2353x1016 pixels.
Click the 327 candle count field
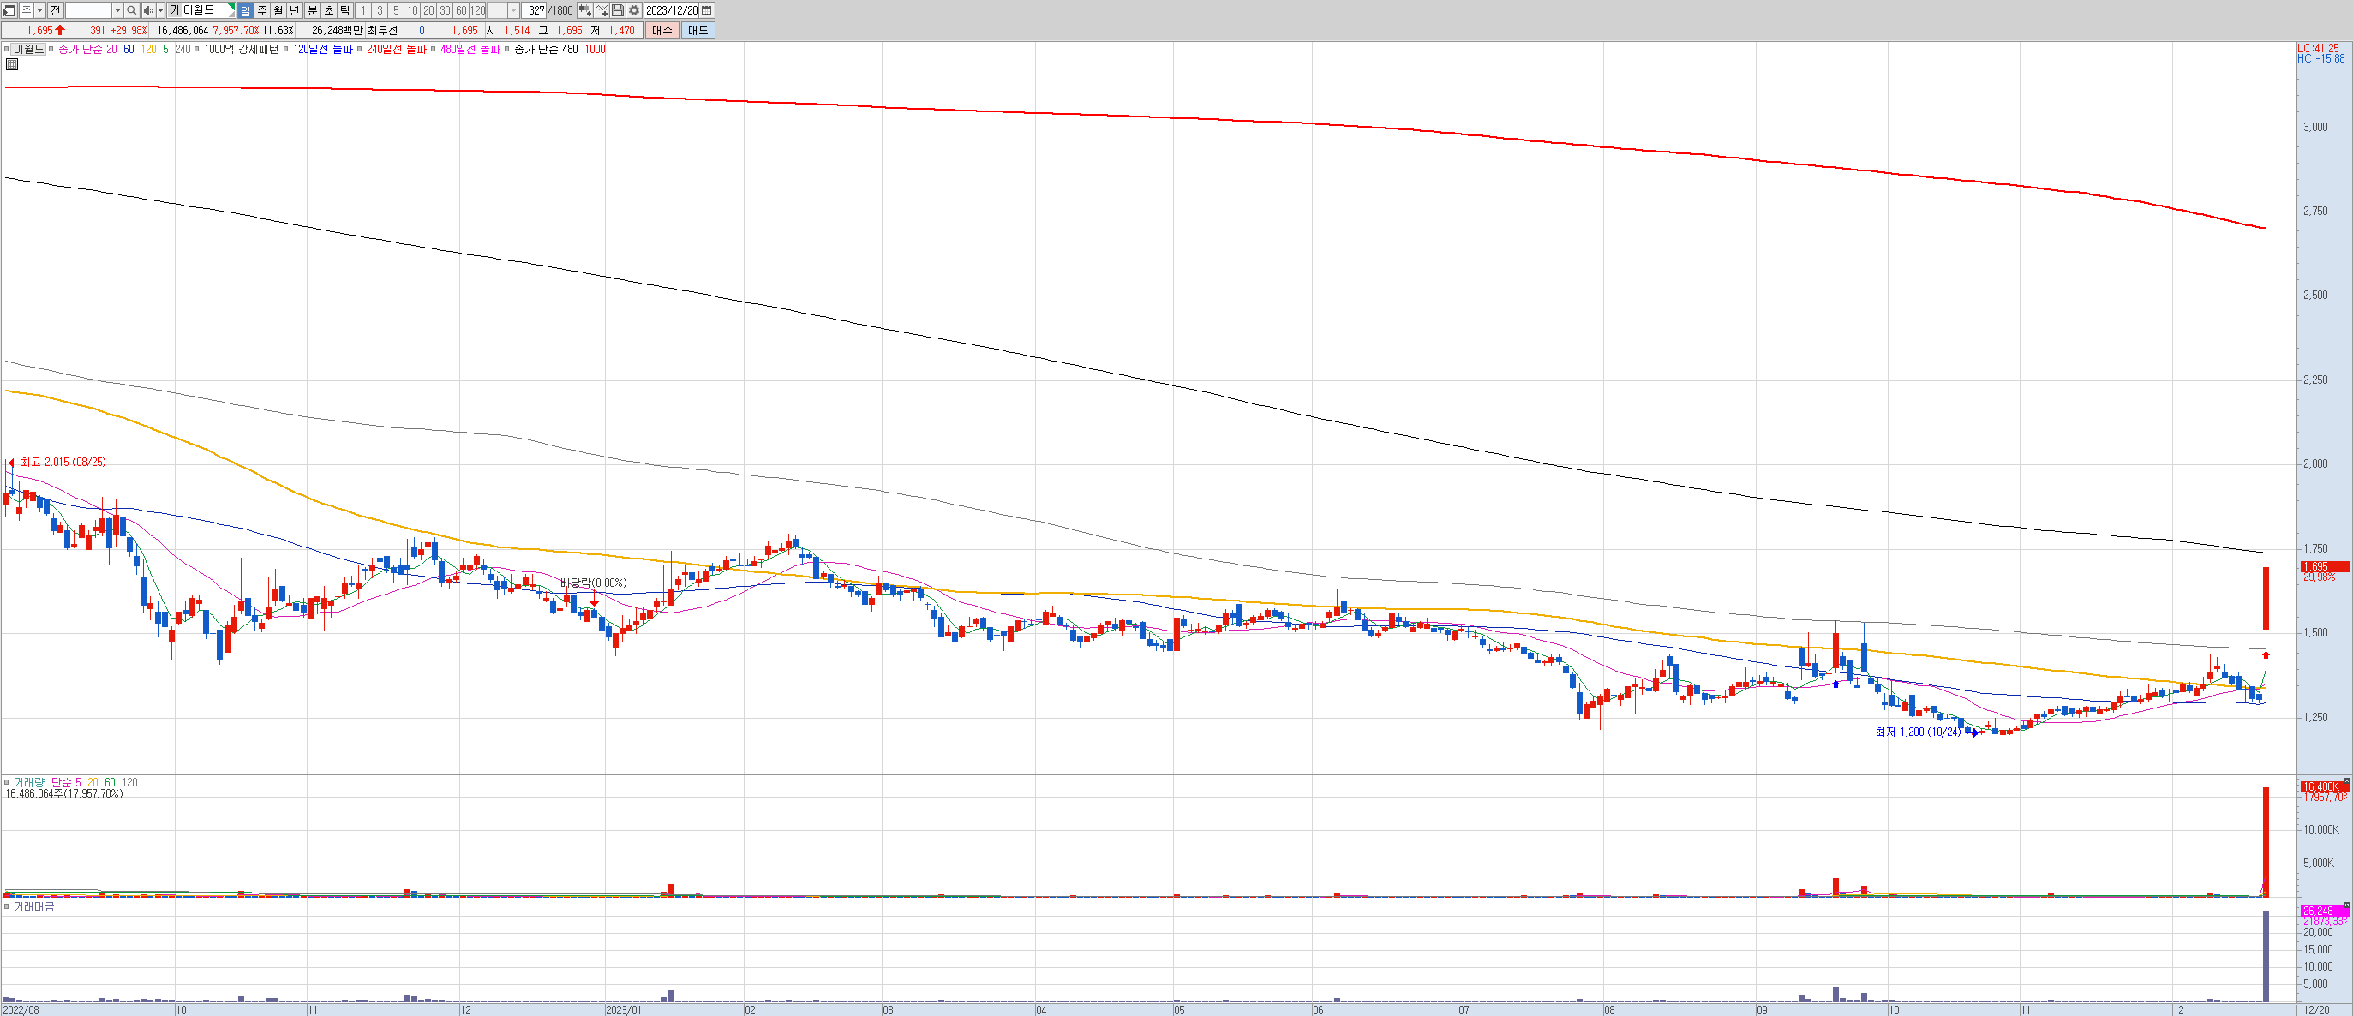[x=535, y=10]
